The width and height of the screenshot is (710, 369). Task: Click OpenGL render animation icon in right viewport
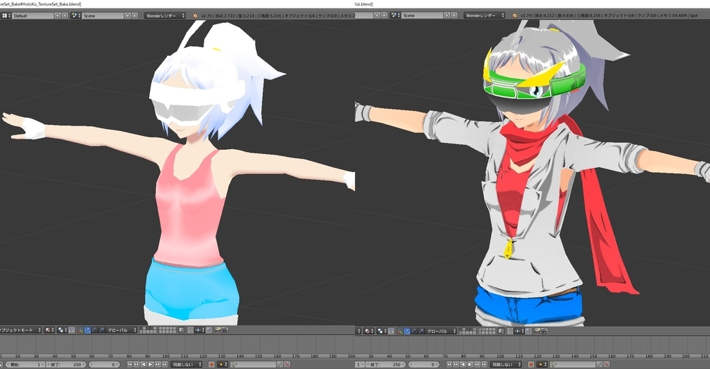tap(544, 332)
